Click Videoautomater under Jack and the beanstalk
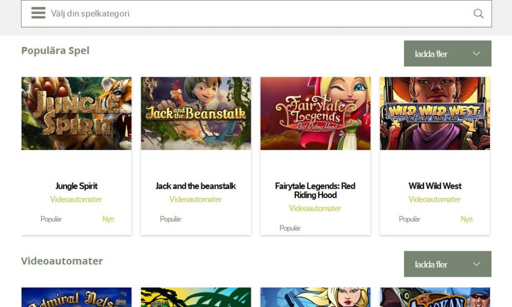The height and width of the screenshot is (307, 512). [196, 200]
